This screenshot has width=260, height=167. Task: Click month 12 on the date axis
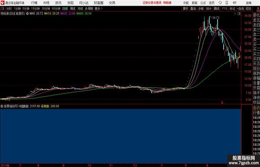(x=135, y=165)
